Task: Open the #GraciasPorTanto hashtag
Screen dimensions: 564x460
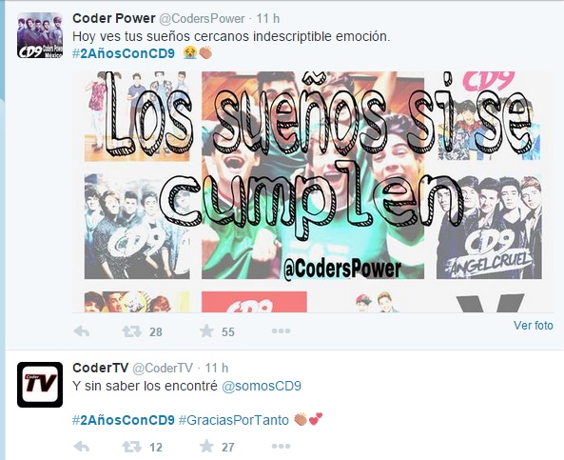Action: [234, 420]
